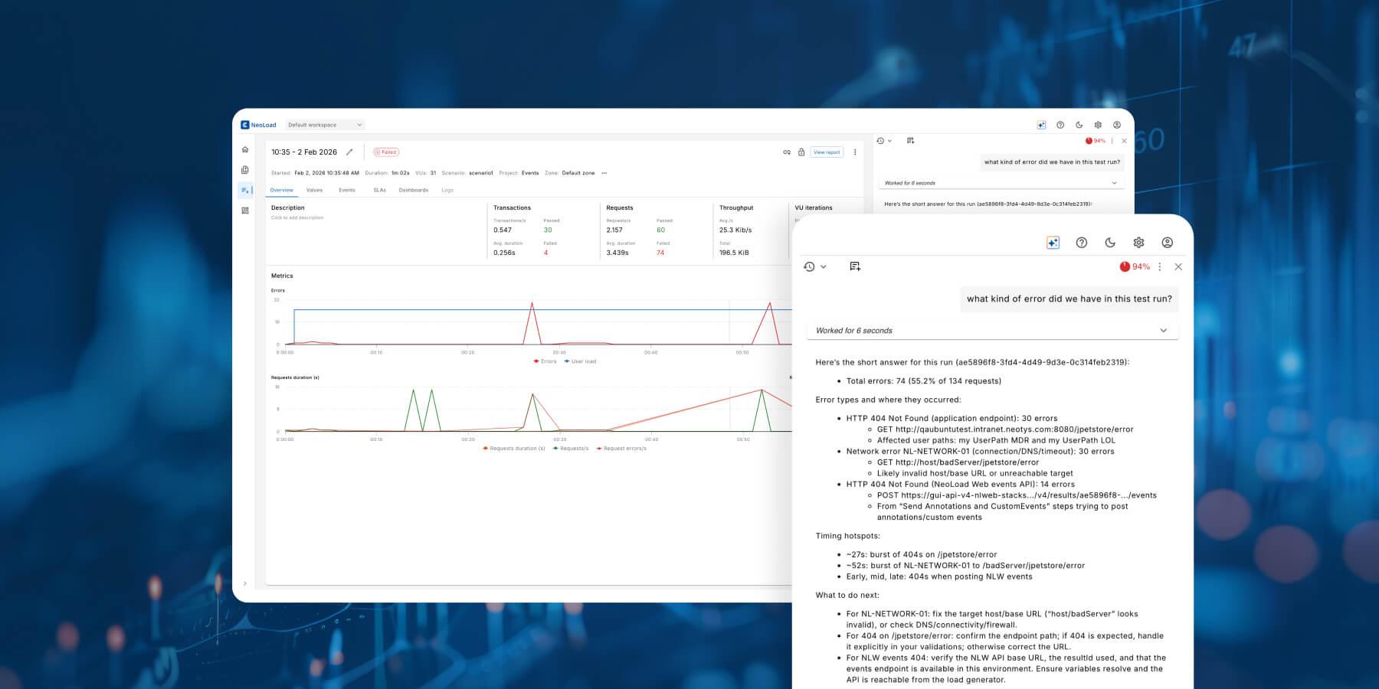Viewport: 1379px width, 689px height.
Task: Open the Default workspace dropdown
Action: 325,125
